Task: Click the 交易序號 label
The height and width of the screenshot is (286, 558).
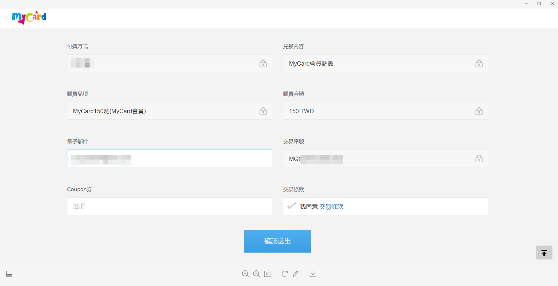Action: click(294, 141)
